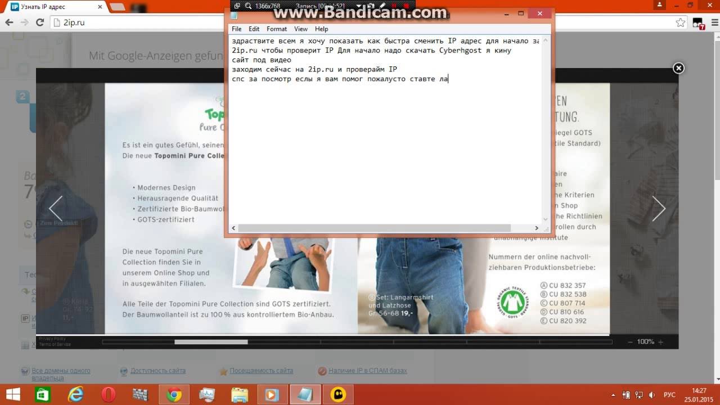This screenshot has height=405, width=720.
Task: Open Notepad's View menu
Action: coord(301,29)
